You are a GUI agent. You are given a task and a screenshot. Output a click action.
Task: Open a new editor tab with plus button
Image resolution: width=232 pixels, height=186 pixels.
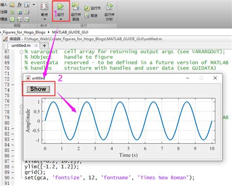pyautogui.click(x=45, y=46)
